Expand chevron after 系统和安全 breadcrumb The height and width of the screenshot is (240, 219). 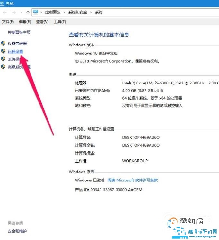(x=91, y=12)
